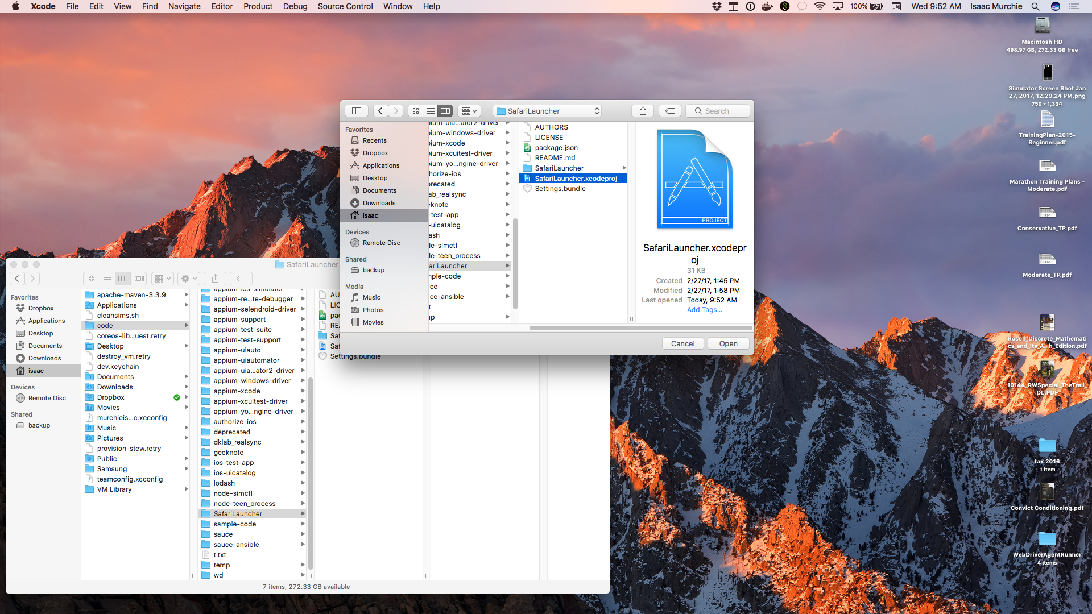Open the SafariLauncher path popup menu
1092x614 pixels.
coord(547,111)
